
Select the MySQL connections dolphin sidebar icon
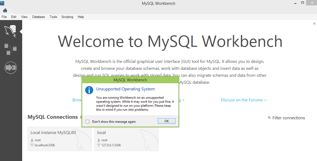10,31
